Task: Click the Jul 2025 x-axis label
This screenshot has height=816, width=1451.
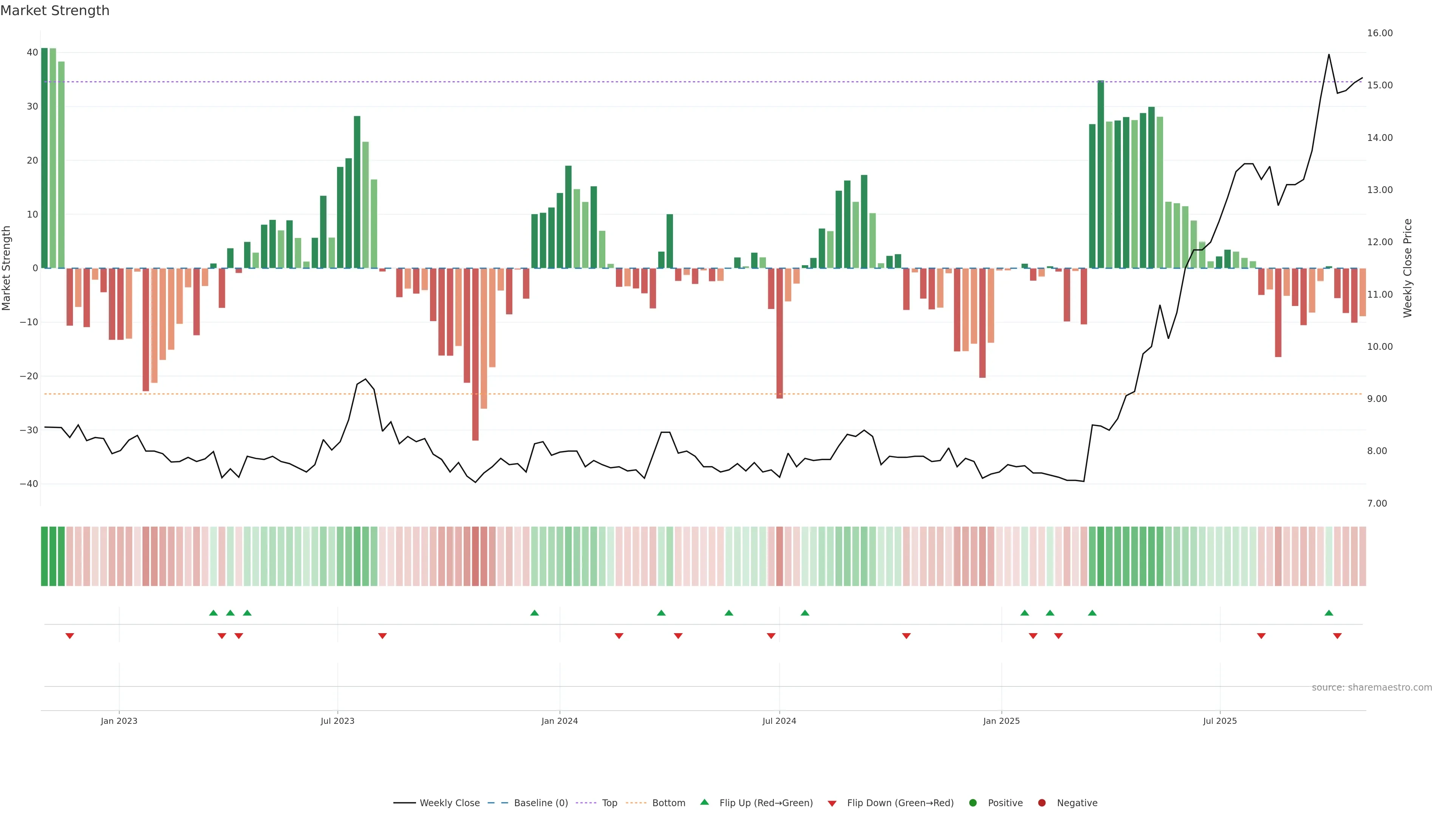Action: click(x=1219, y=721)
